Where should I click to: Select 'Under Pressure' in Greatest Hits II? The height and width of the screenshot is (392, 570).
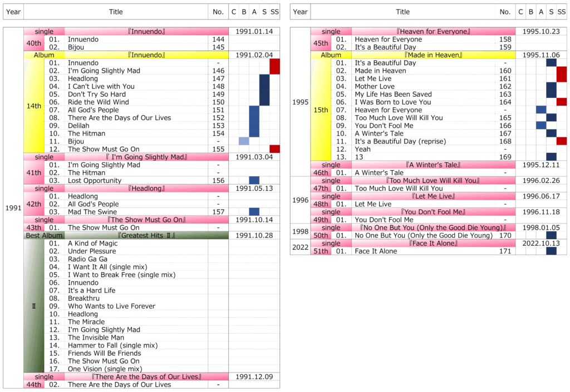coord(92,251)
